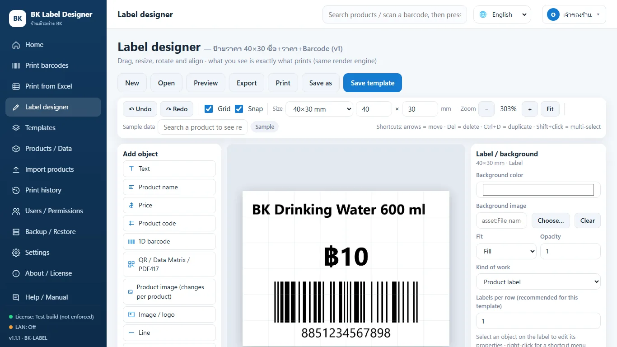Click the Redo button
This screenshot has height=347, width=617.
pos(177,109)
